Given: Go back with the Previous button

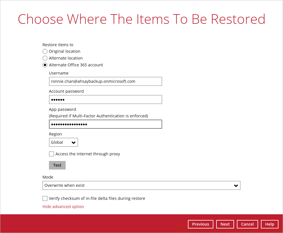Looking at the screenshot, I should pos(201,224).
